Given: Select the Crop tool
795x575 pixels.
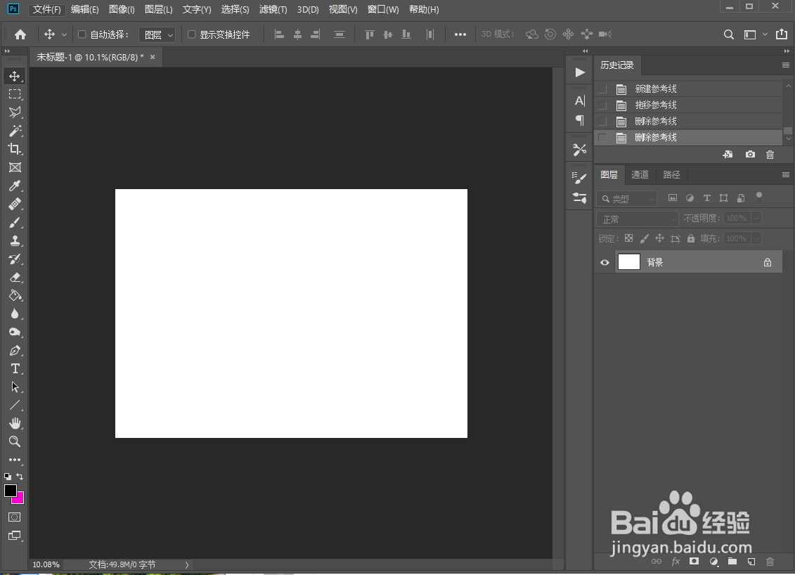Looking at the screenshot, I should pyautogui.click(x=15, y=149).
